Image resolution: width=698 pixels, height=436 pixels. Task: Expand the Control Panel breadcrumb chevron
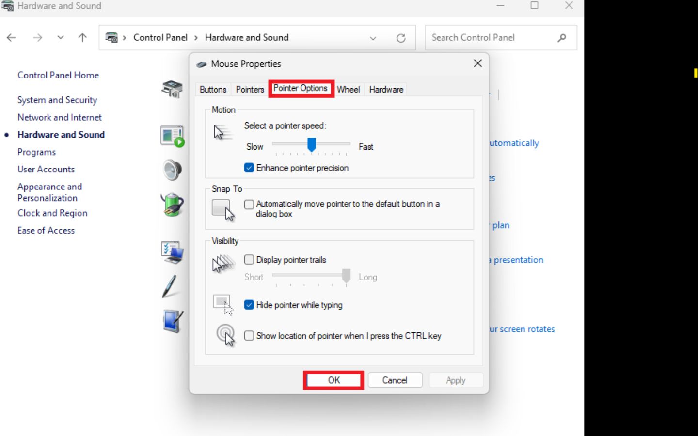tap(196, 38)
